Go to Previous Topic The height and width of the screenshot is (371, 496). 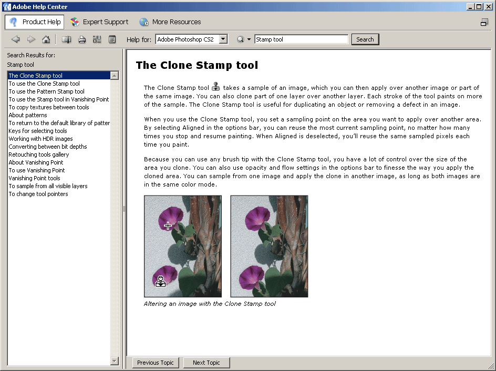point(156,363)
